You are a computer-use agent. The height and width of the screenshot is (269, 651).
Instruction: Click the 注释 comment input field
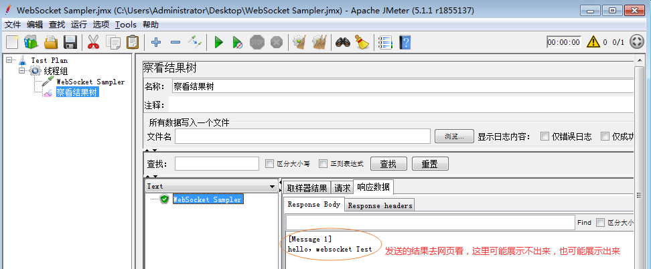pos(401,105)
